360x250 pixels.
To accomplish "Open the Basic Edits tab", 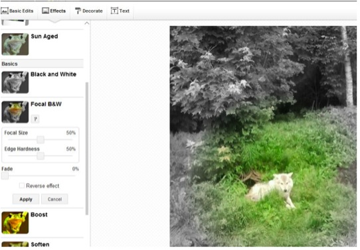I will point(17,11).
